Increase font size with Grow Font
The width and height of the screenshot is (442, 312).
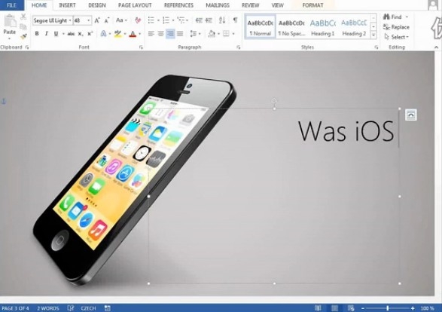click(x=97, y=20)
